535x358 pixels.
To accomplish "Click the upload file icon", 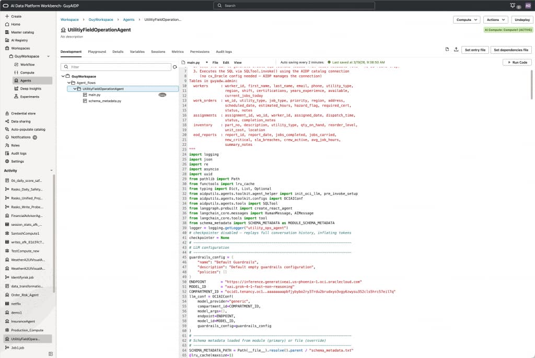I will 456,50.
